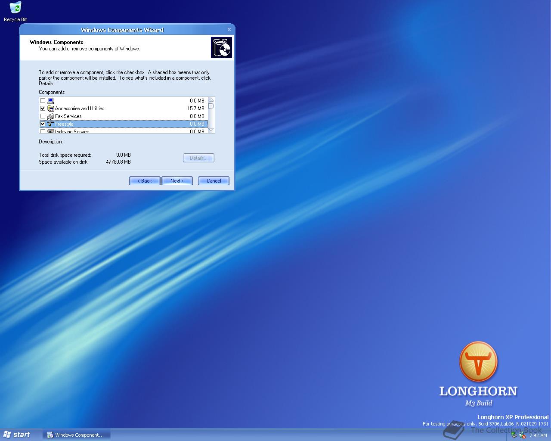Click the components list scroll down arrow
This screenshot has height=441, width=551.
(x=211, y=130)
